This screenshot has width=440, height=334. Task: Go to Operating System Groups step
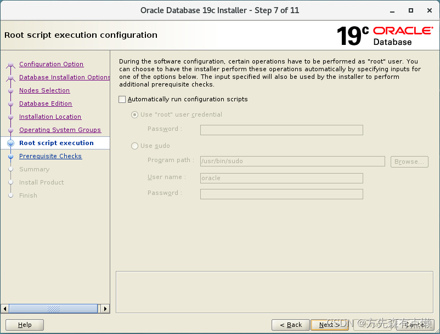click(60, 130)
